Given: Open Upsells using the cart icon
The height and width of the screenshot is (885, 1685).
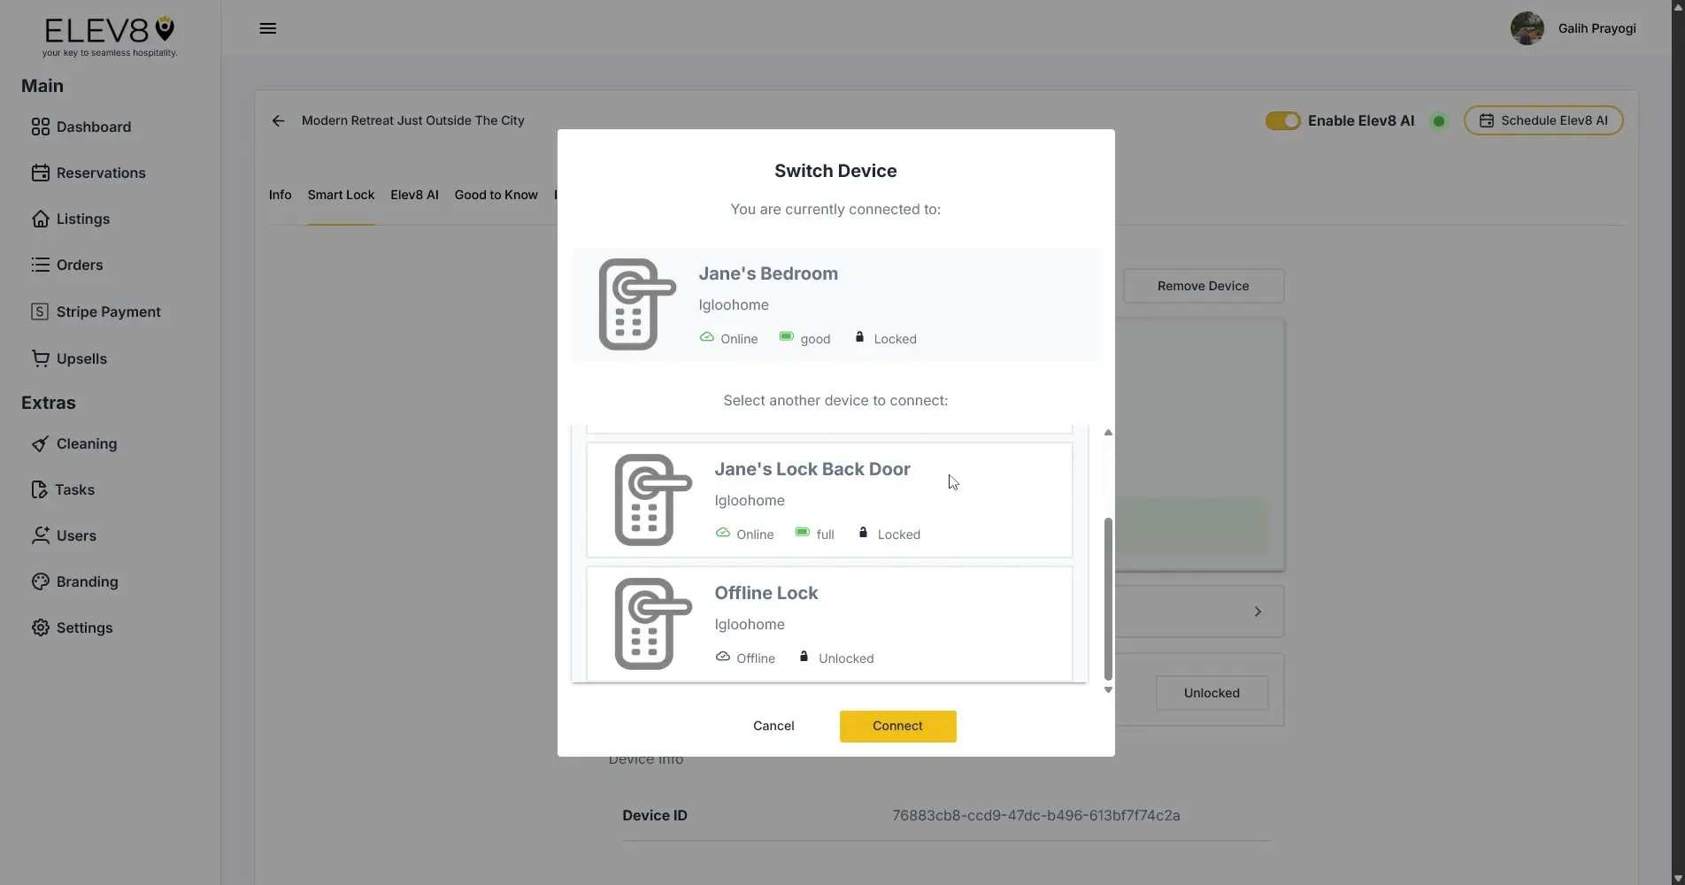Looking at the screenshot, I should [41, 358].
